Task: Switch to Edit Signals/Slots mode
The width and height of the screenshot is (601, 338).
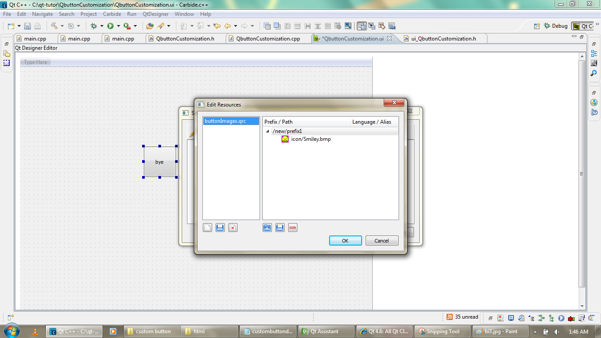Action: tap(372, 26)
